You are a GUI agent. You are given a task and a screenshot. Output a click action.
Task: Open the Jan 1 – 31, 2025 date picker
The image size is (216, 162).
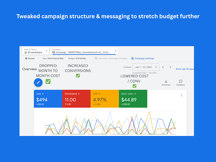point(146,67)
